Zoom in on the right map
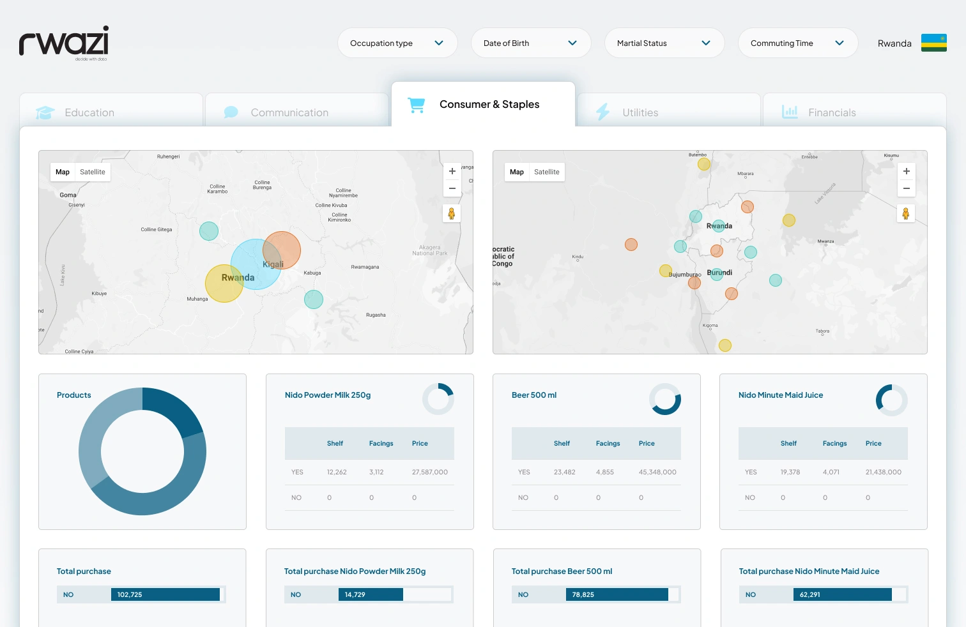966x627 pixels. [x=906, y=171]
